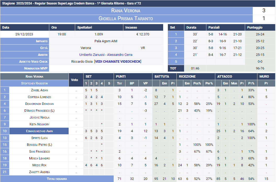
Task: Click the Incasso value € 12.370
Action: click(143, 34)
